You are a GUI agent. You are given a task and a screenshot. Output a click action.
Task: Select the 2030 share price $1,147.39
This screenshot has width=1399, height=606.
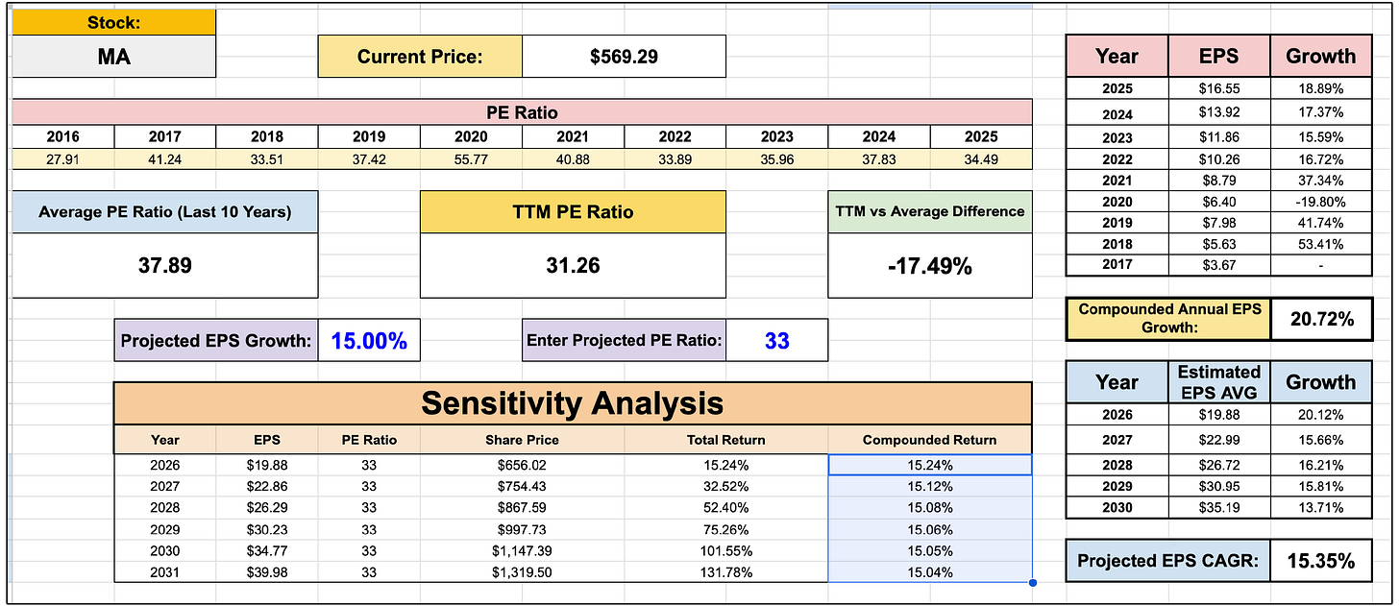(x=522, y=550)
